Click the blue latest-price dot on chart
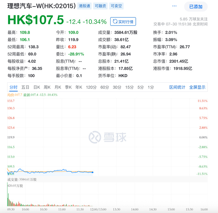 click(x=92, y=173)
